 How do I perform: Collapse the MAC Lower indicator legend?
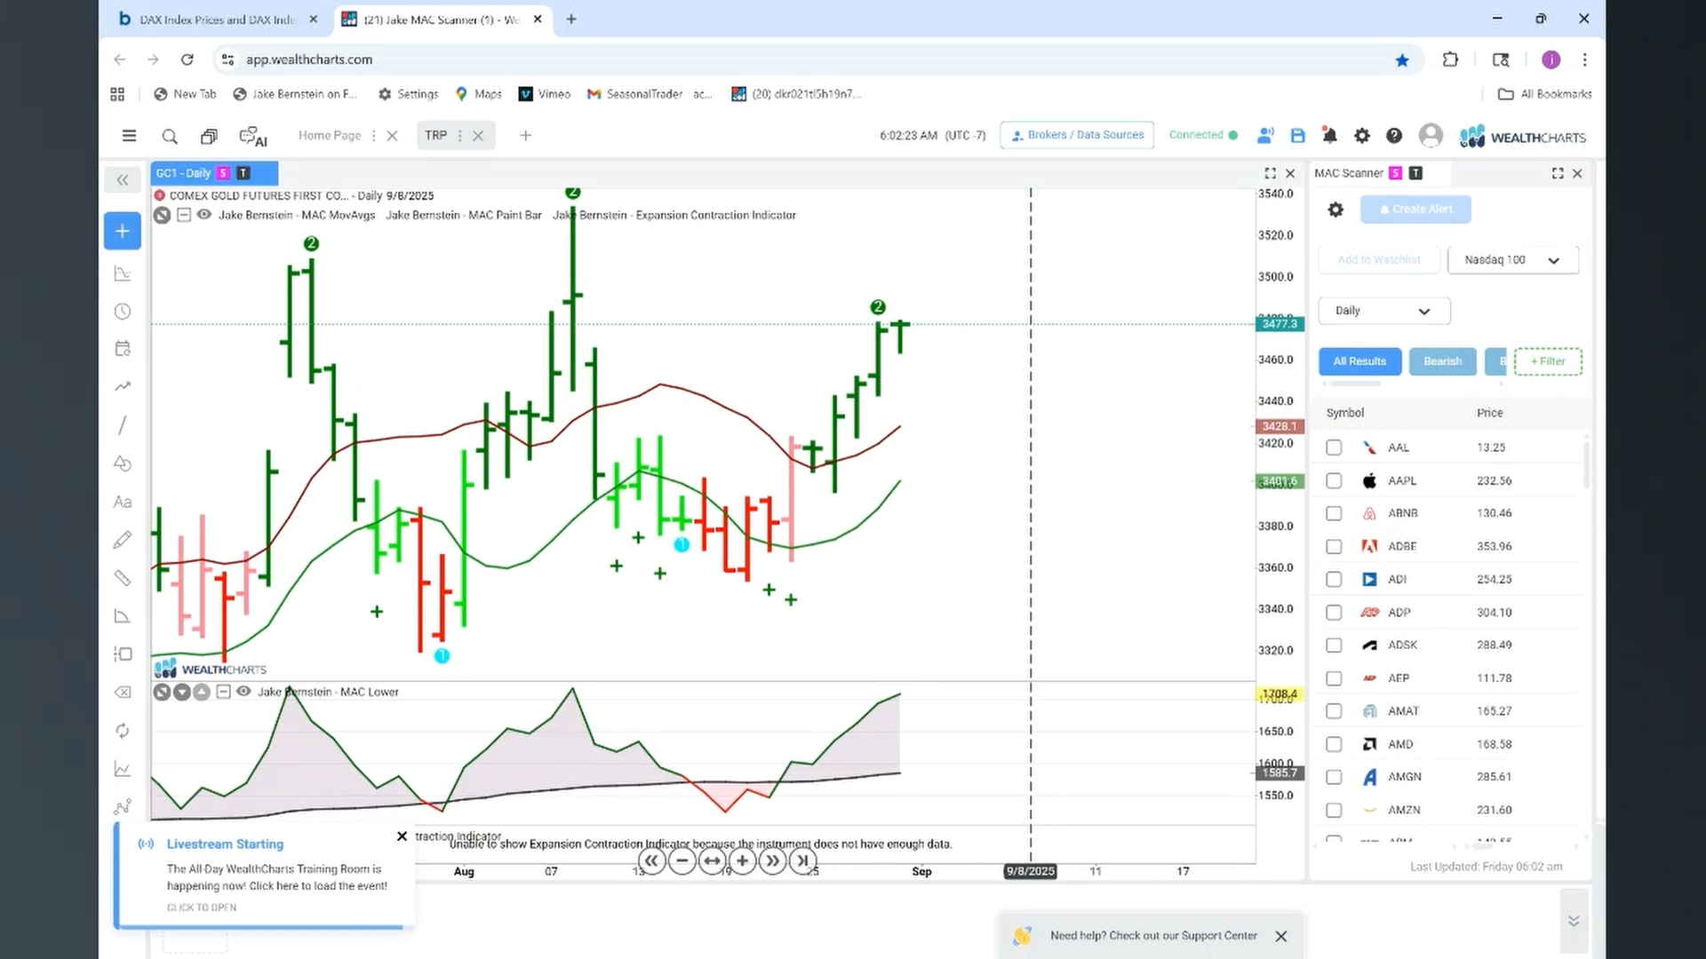(x=223, y=692)
